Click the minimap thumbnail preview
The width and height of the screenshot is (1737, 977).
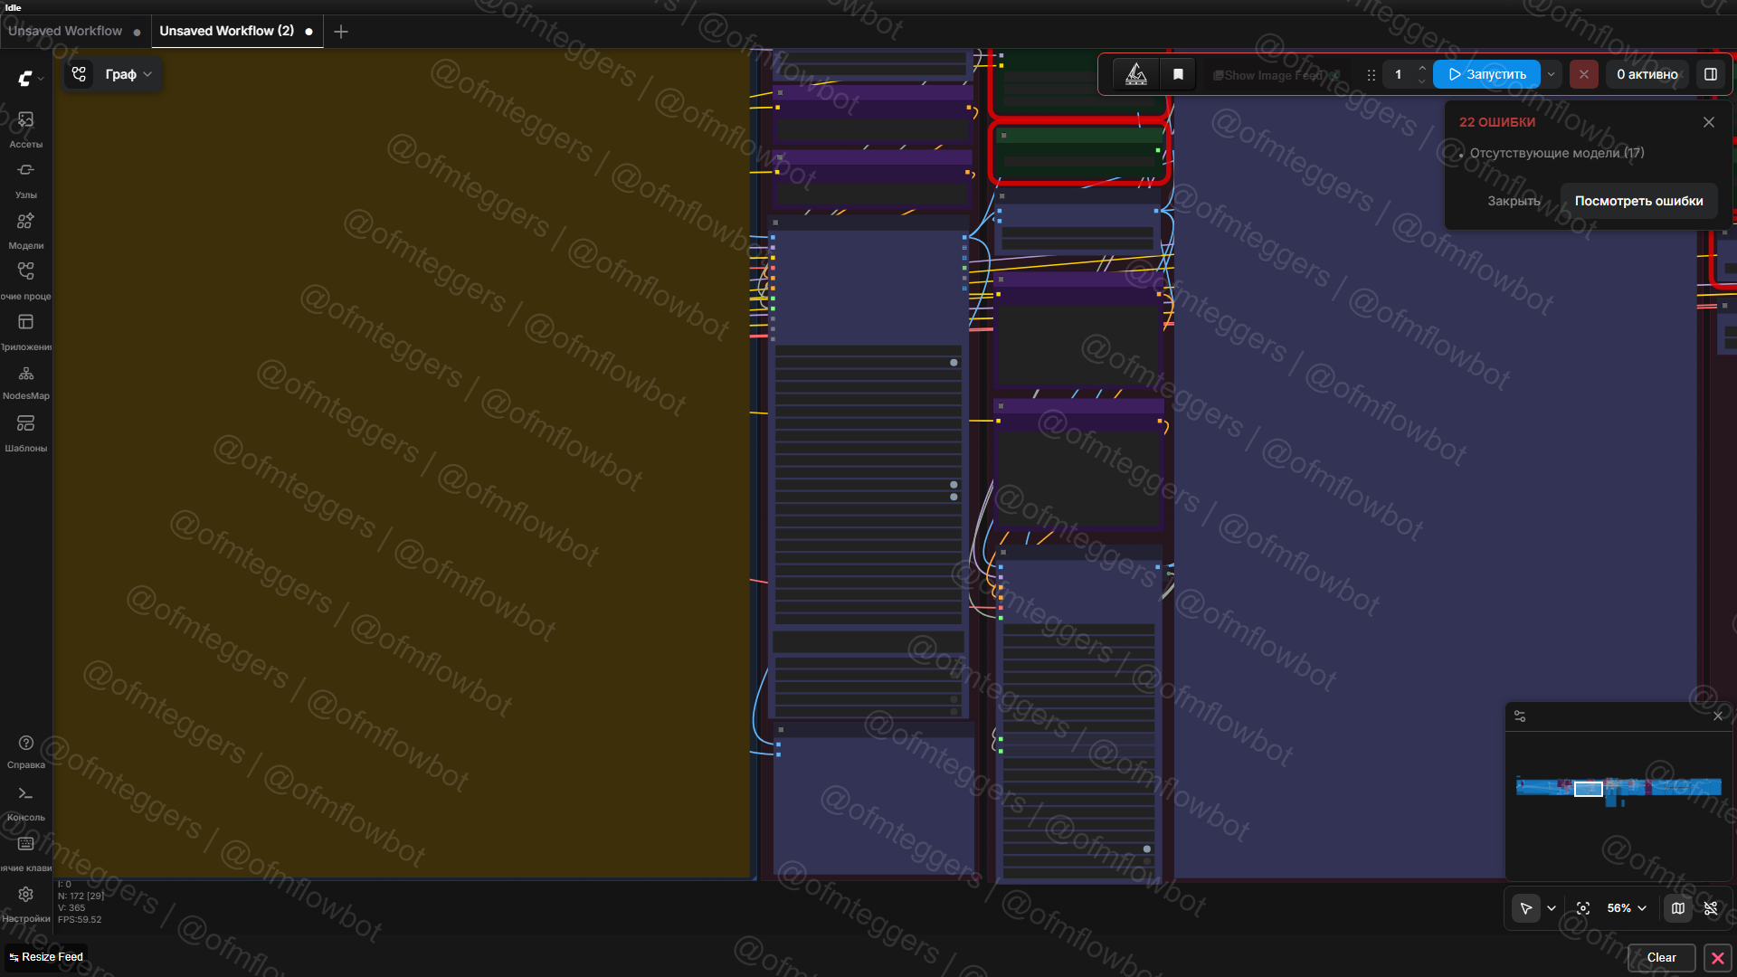1618,787
